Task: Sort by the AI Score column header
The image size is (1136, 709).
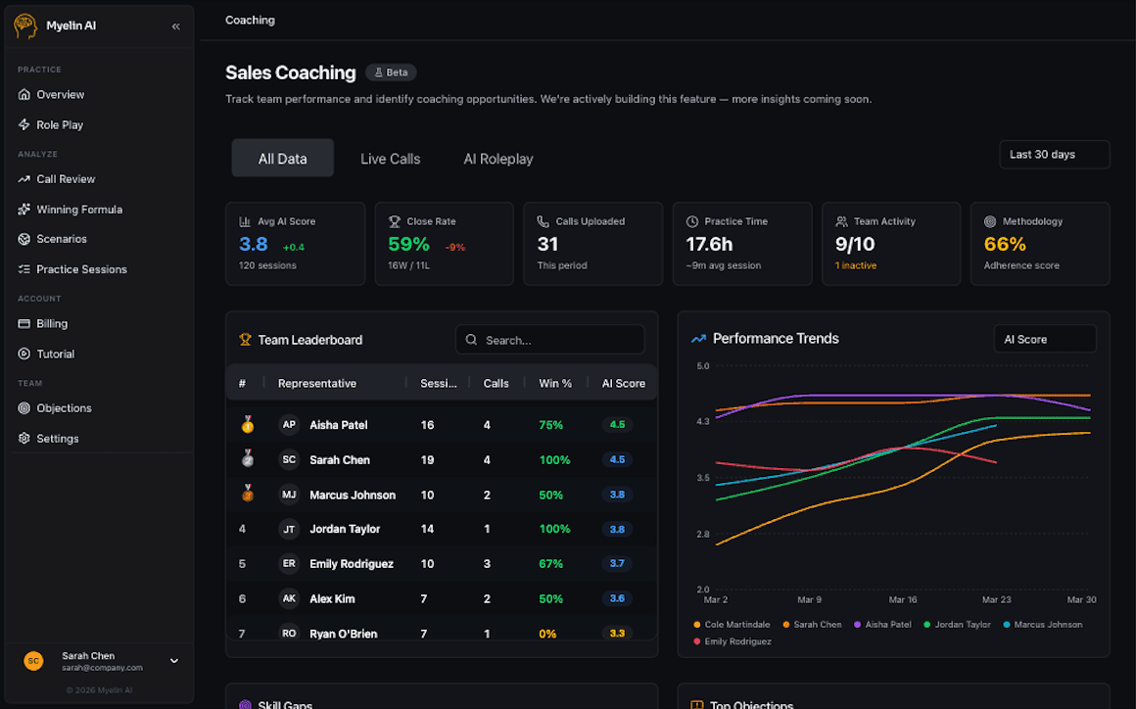Action: coord(623,383)
